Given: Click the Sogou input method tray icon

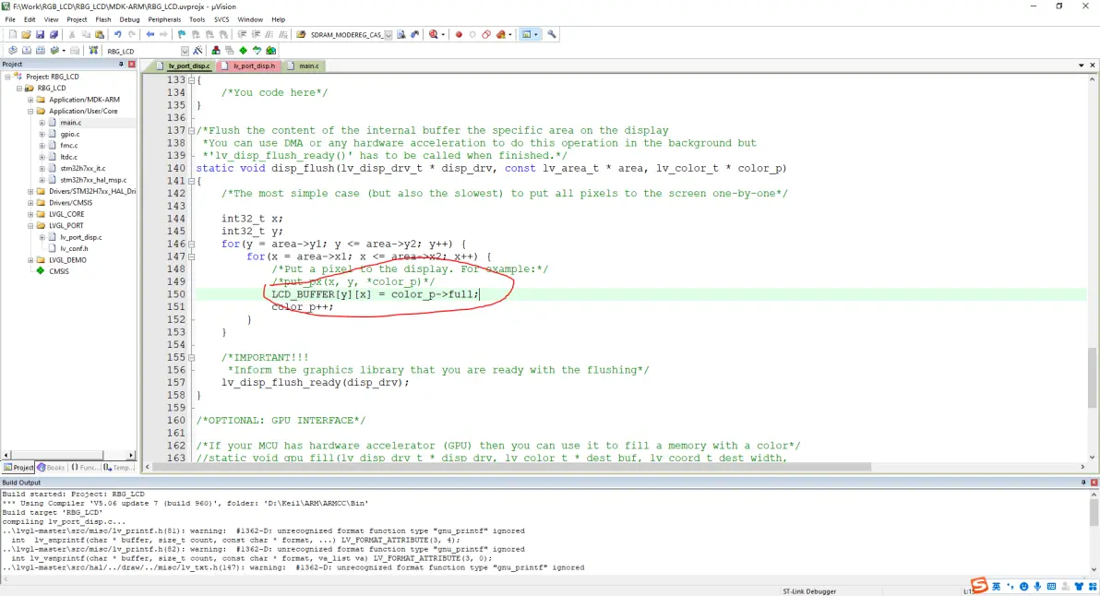Looking at the screenshot, I should coord(979,586).
